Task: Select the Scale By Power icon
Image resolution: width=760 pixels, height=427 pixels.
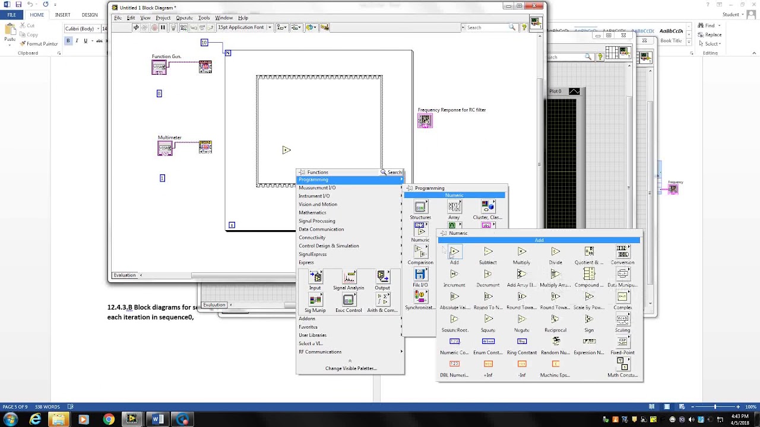Action: point(589,297)
